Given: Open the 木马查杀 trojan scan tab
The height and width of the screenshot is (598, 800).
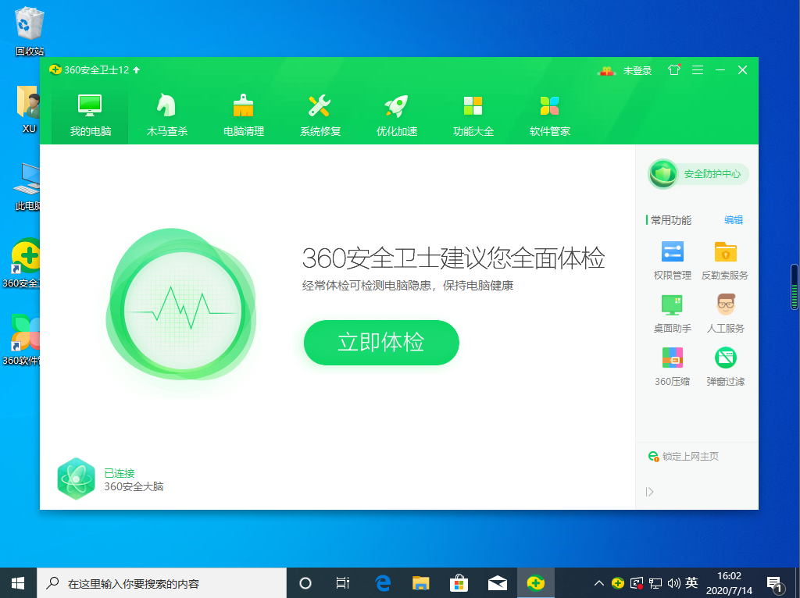Looking at the screenshot, I should click(166, 114).
